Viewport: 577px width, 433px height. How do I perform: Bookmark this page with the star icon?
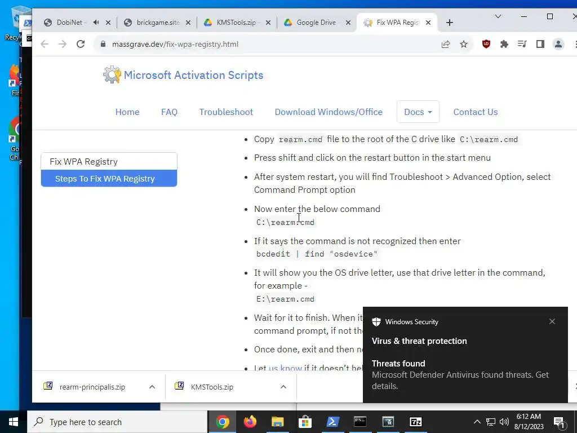(x=464, y=44)
